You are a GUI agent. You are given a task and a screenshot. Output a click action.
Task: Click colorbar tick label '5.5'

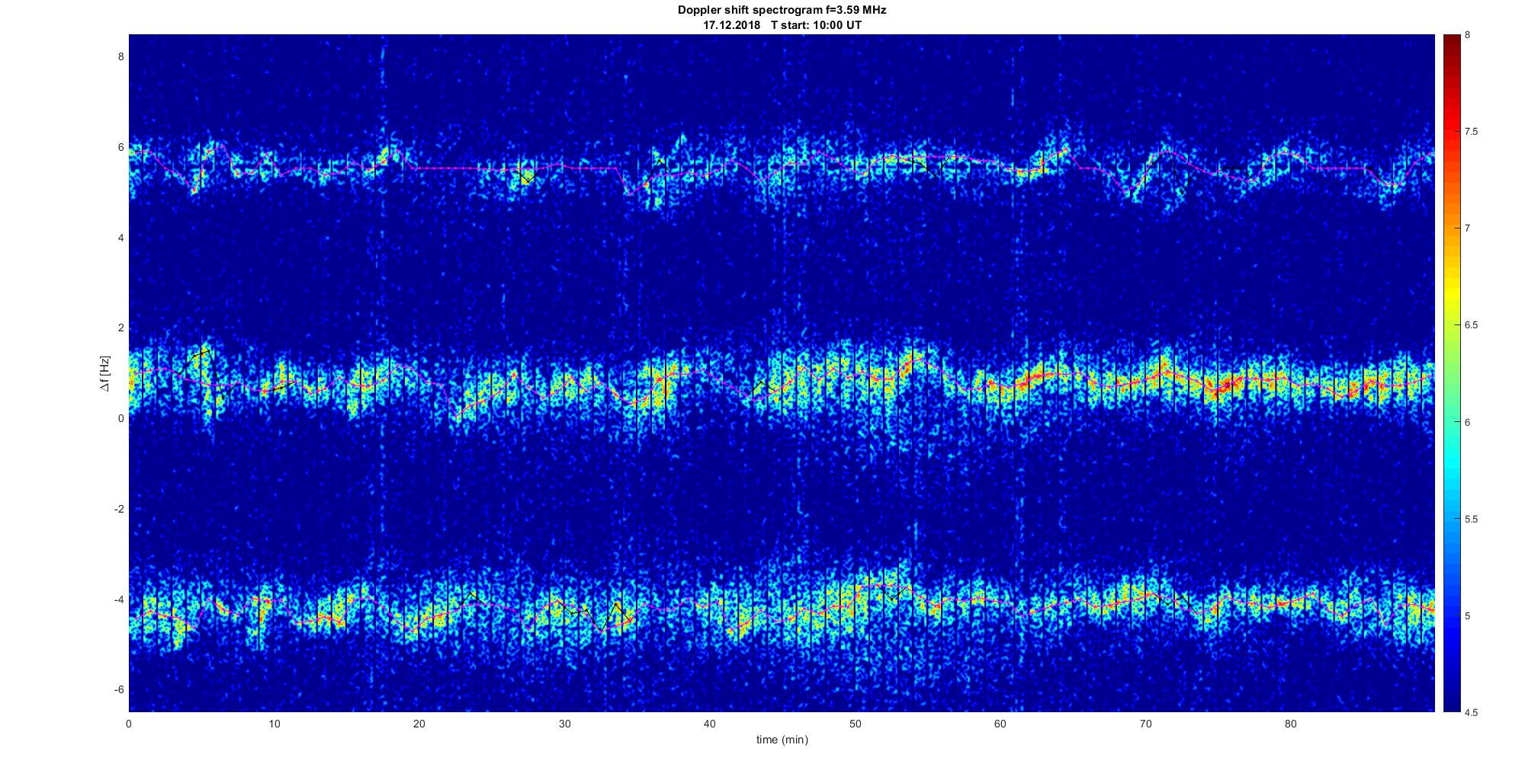[1471, 519]
